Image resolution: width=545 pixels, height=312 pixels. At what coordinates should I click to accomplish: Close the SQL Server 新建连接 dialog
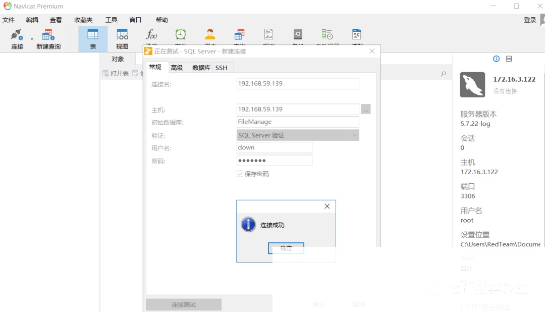click(x=372, y=51)
